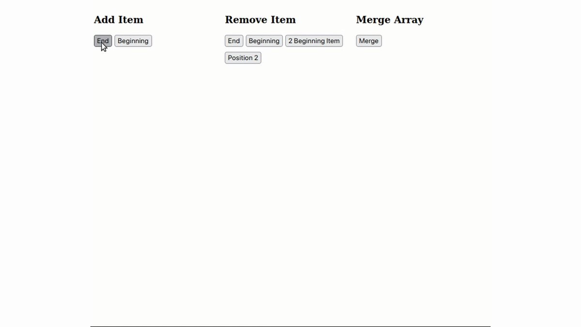The image size is (581, 327).
Task: Select the Remove Item heading text
Action: (x=260, y=20)
